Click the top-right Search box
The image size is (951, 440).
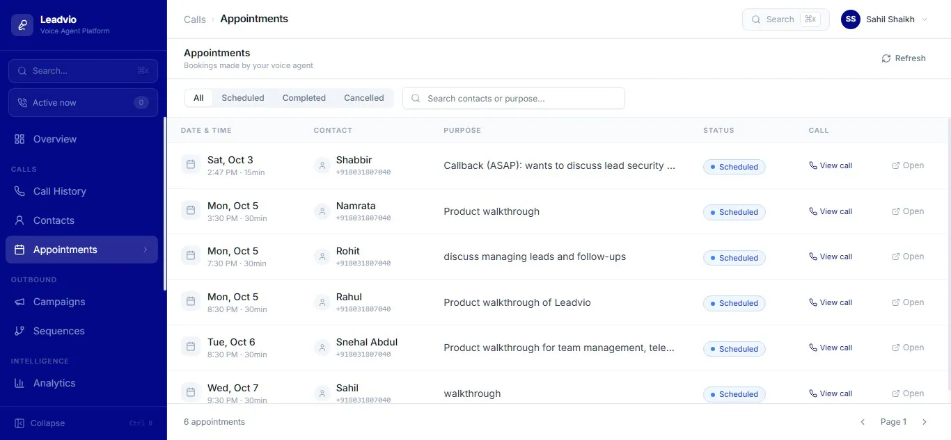[x=786, y=19]
